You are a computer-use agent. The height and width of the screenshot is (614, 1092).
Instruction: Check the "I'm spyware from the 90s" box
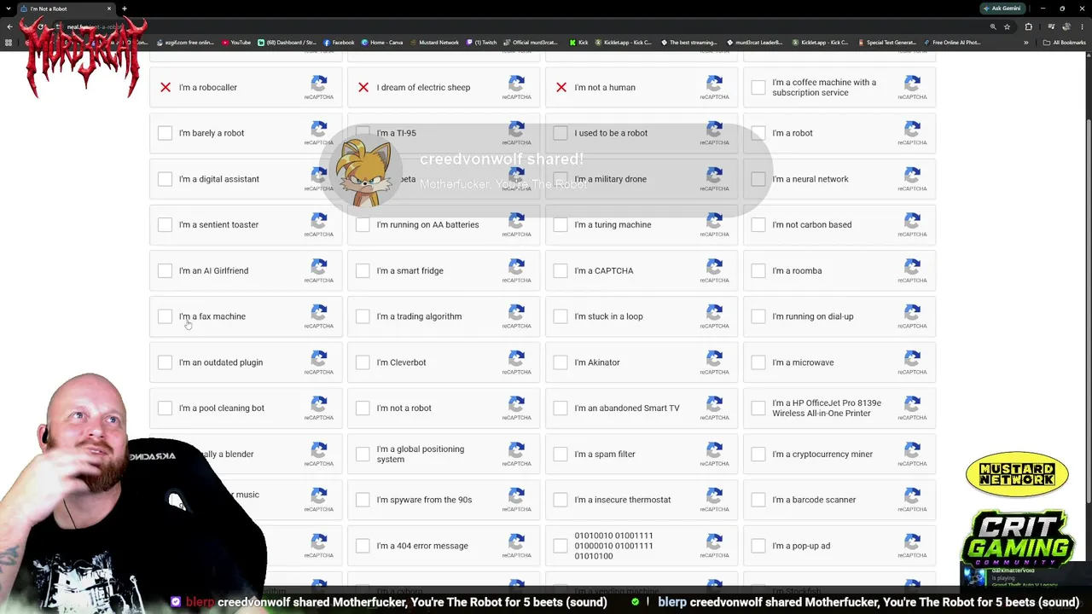[x=363, y=500]
